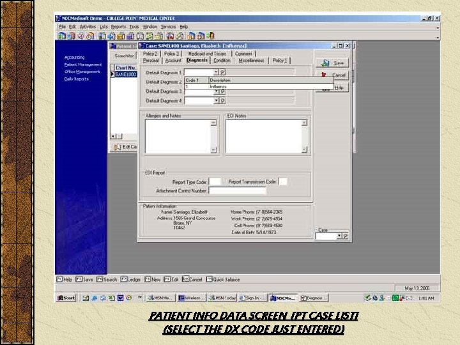460x345 pixels.
Task: Open Office Management in the sidebar
Action: [x=82, y=72]
